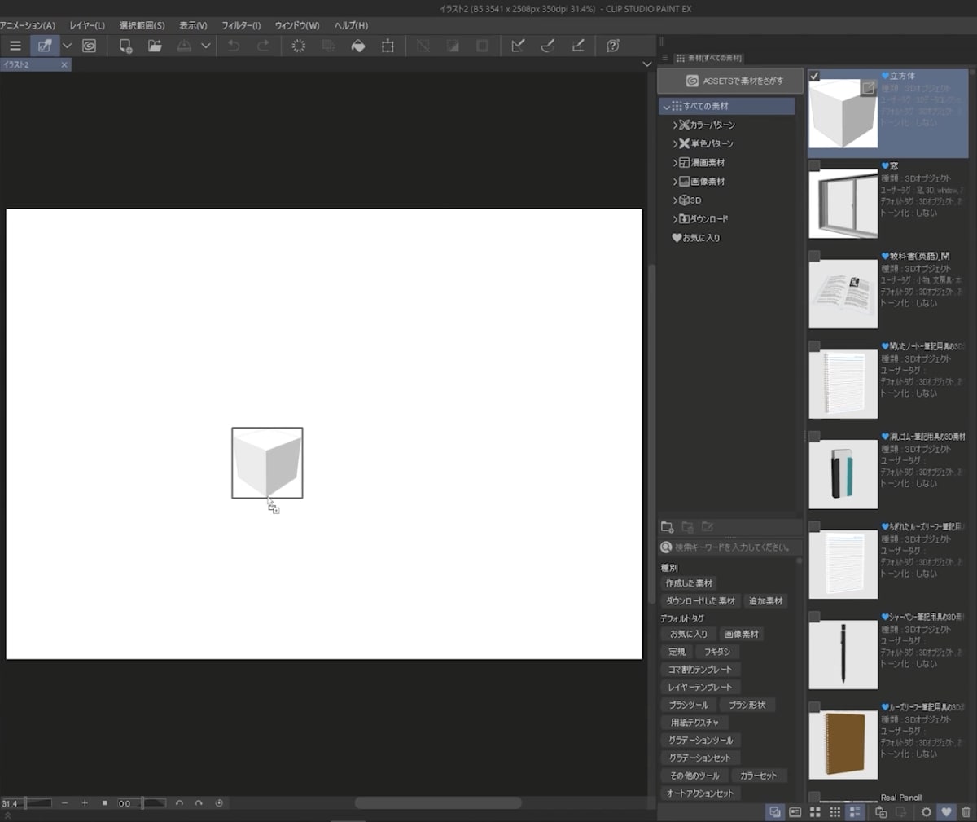
Task: Uncheck the 立方体 material checkbox
Action: [x=814, y=76]
